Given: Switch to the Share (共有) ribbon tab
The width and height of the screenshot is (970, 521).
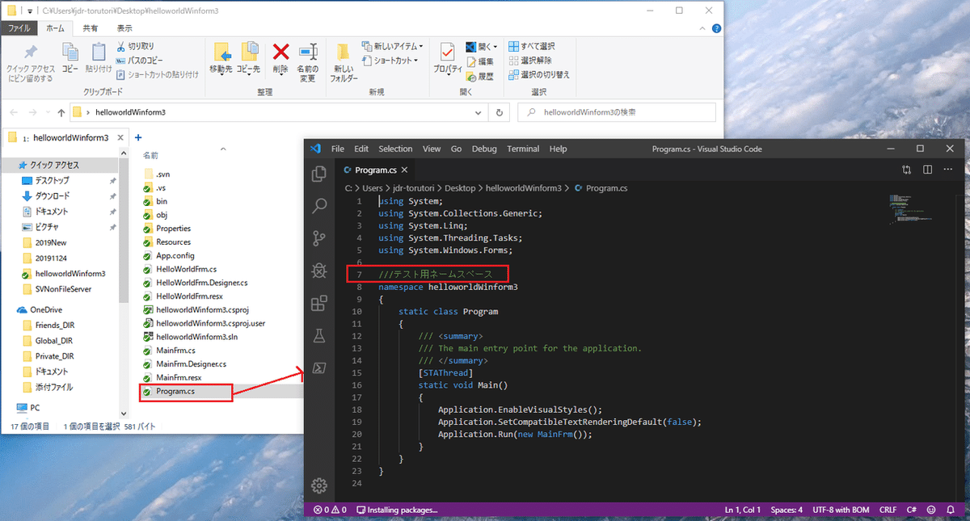Looking at the screenshot, I should click(x=91, y=27).
